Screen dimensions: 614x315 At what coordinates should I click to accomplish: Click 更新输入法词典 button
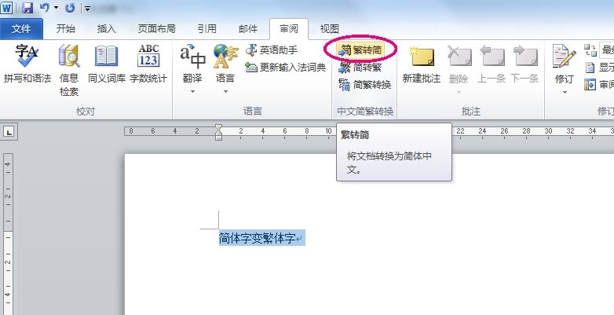[x=286, y=68]
